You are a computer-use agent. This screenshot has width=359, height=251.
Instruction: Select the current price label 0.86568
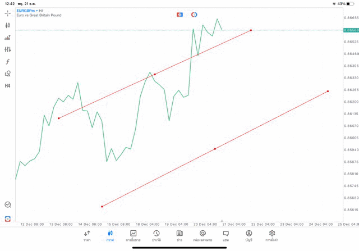[352, 30]
